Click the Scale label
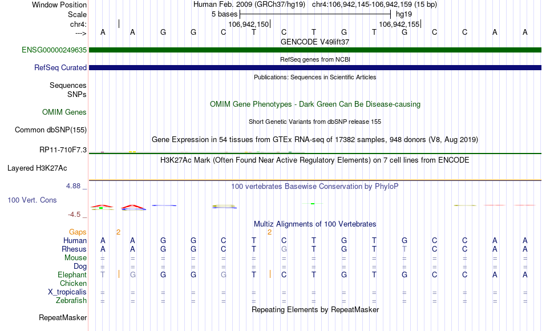Viewport: 542px width, 331px height. coord(77,14)
